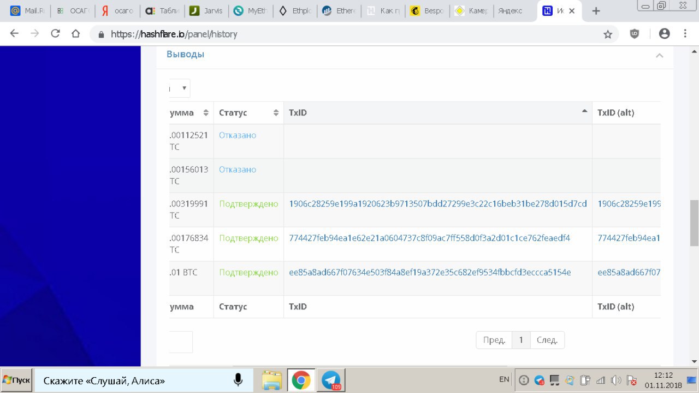699x393 pixels.
Task: Activate Alice microphone icon
Action: (x=238, y=380)
